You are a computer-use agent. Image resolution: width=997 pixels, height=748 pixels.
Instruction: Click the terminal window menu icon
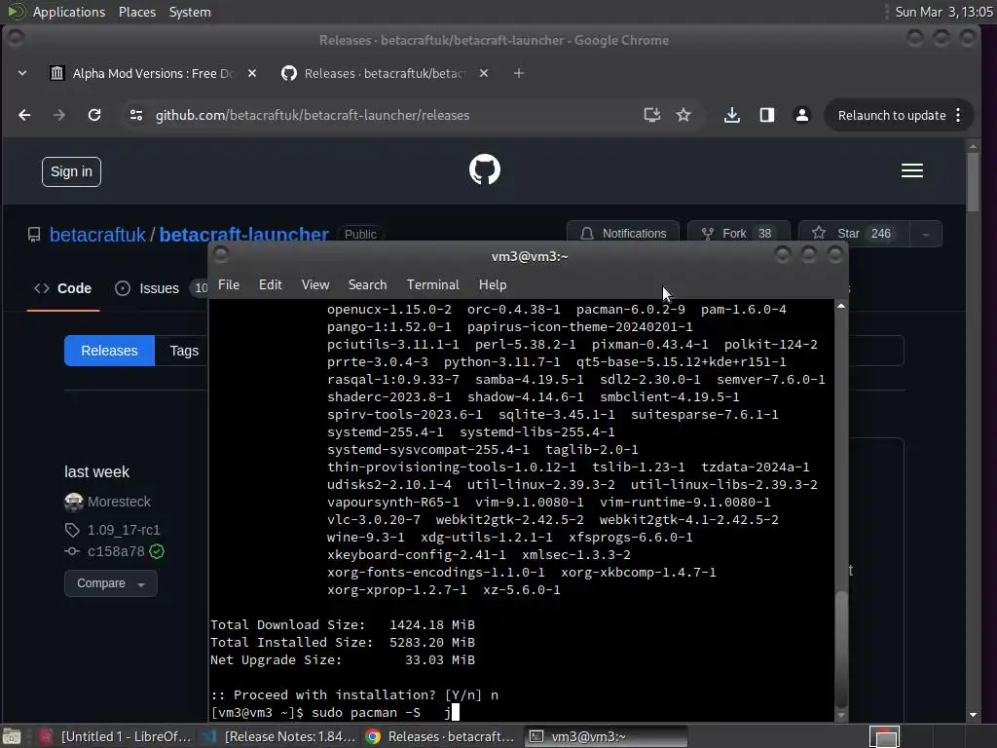pos(221,255)
